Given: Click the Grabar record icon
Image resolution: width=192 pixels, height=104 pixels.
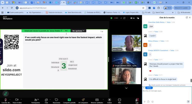Looking at the screenshot, I should coord(109,100).
